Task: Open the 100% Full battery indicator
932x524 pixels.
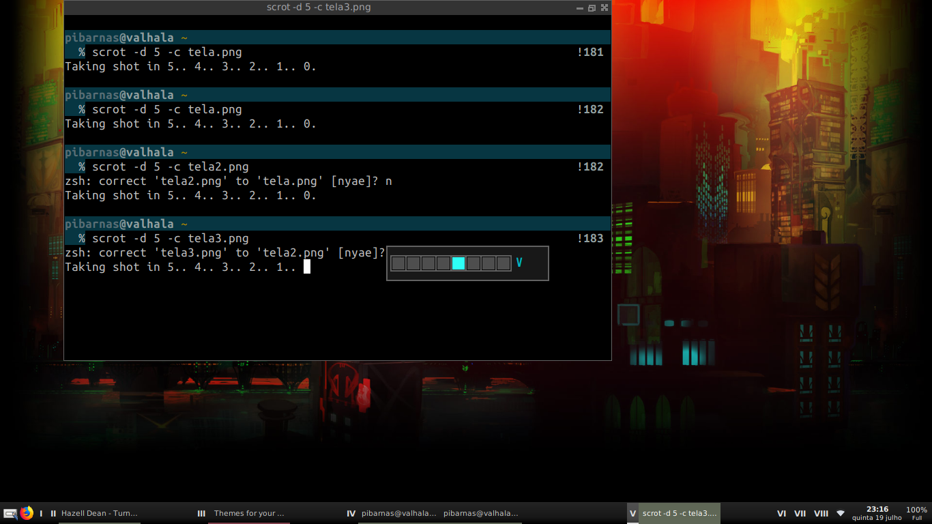Action: click(916, 513)
